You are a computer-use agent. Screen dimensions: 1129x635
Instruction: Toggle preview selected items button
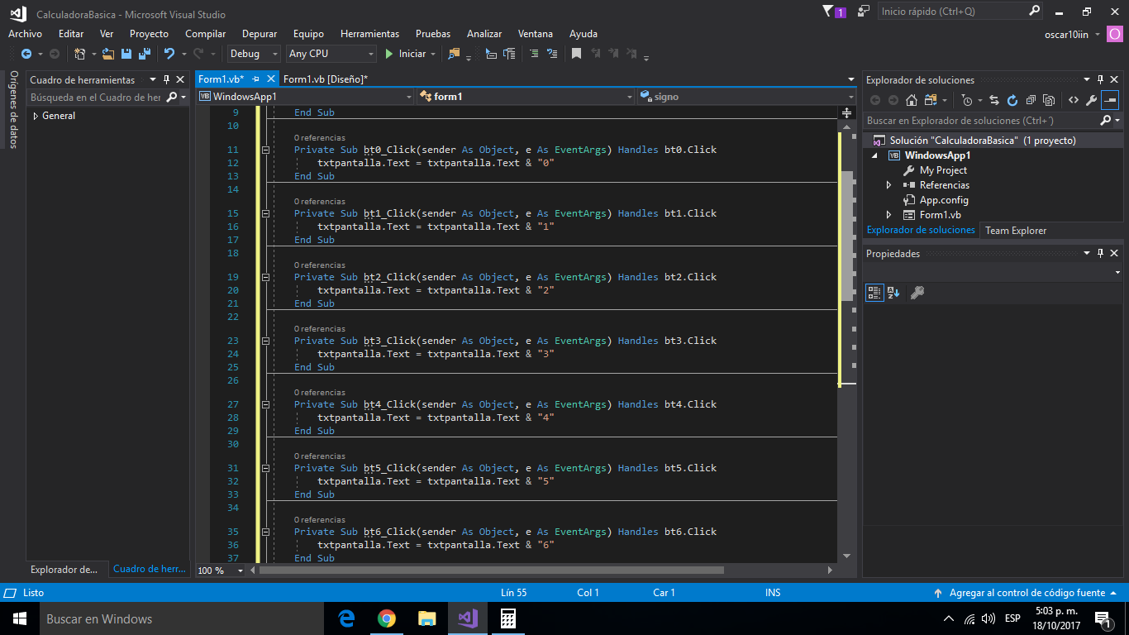pos(1109,100)
